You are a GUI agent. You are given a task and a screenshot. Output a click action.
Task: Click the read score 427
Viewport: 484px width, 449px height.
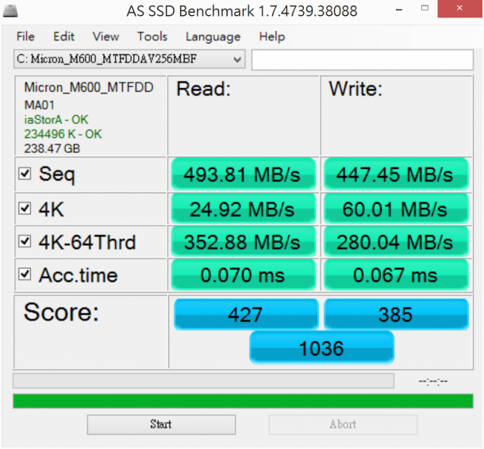(x=246, y=314)
